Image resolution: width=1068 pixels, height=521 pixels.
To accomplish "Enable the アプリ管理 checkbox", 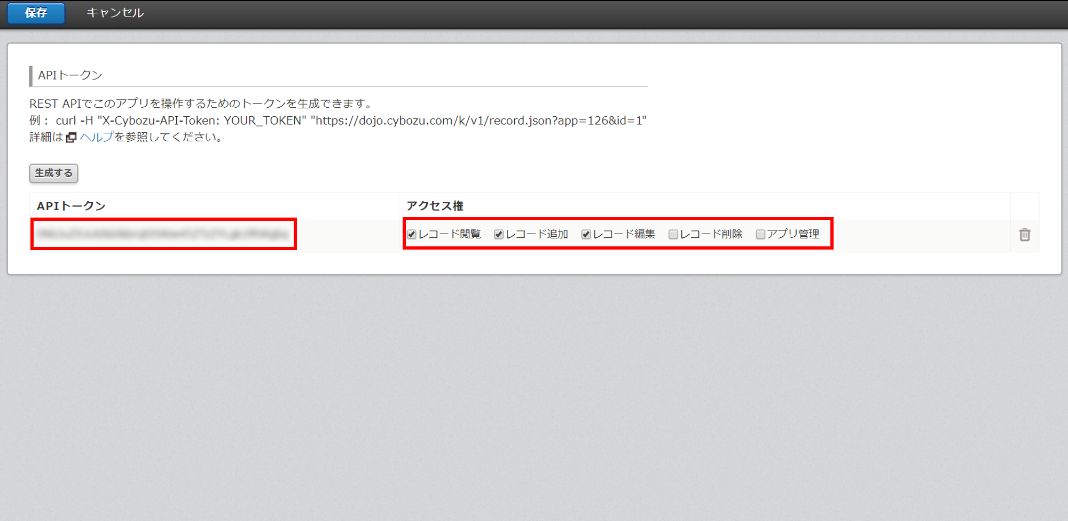I will pos(760,235).
